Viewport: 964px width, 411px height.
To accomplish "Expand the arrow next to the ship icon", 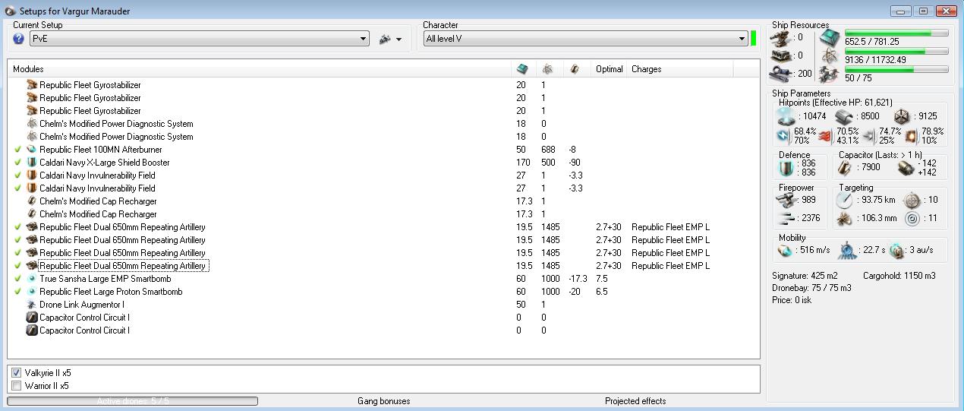I will point(399,40).
